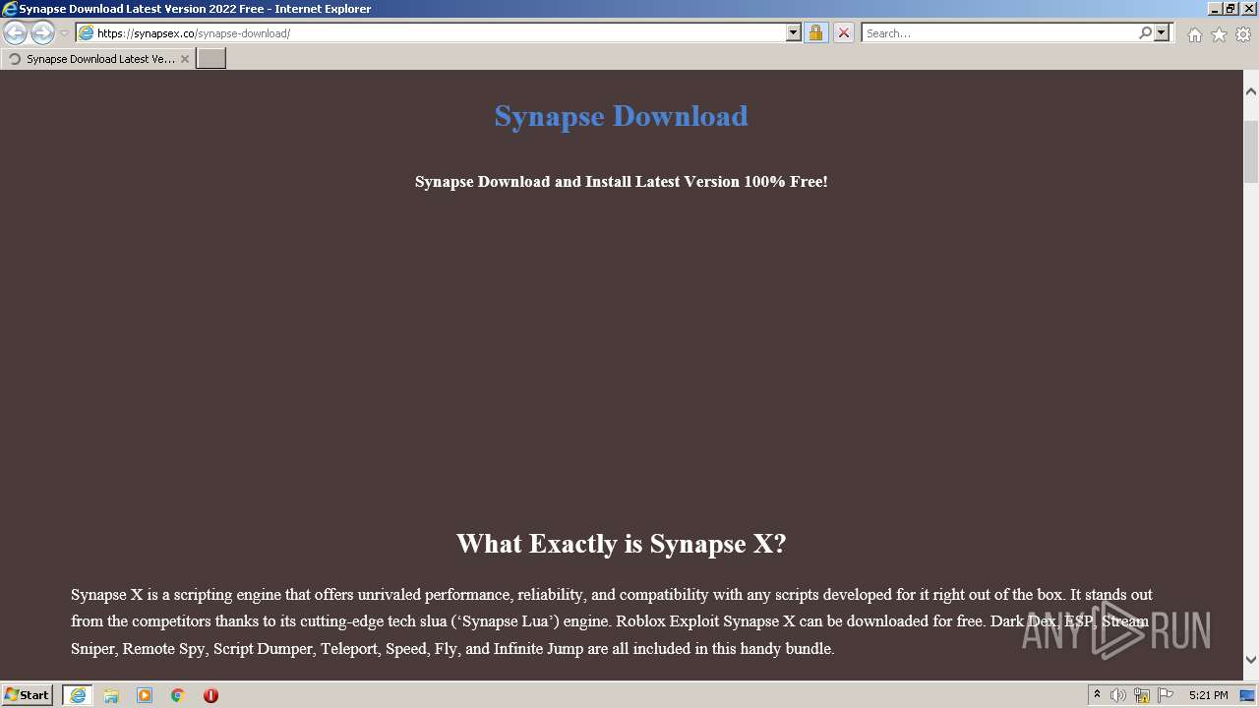Click the Internet Explorer title bar logo
This screenshot has height=708, width=1259.
(10, 9)
